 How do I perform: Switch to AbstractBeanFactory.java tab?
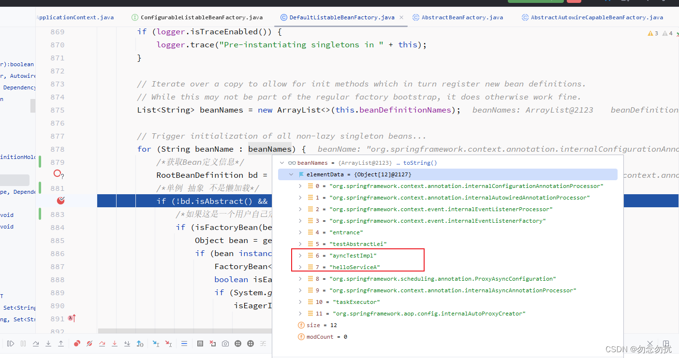tap(458, 17)
